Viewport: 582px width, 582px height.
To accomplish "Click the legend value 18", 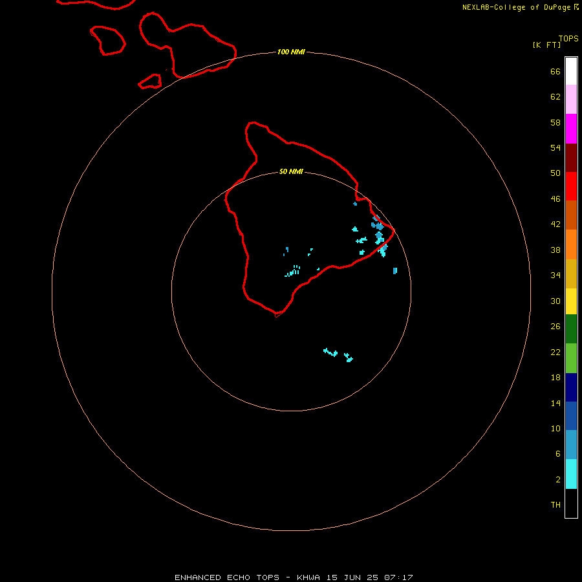I will [x=555, y=378].
